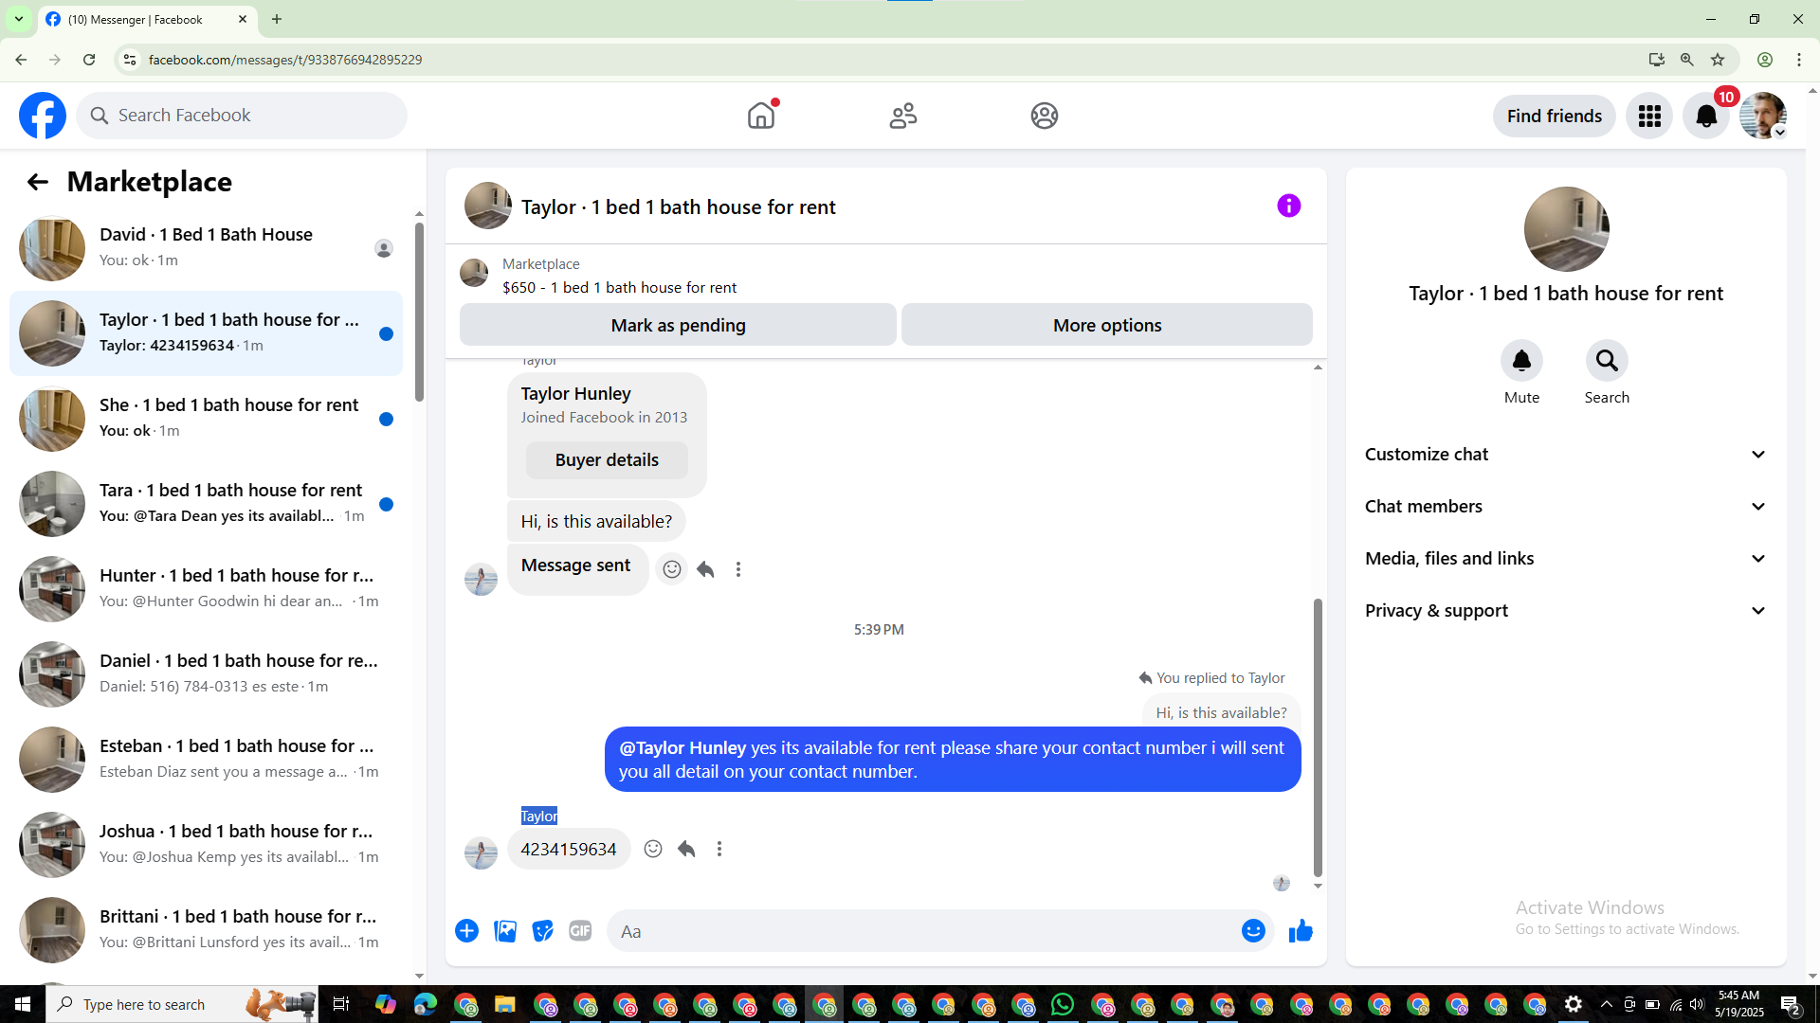Screen dimensions: 1820x1023
Task: Click the Find friends button
Action: pyautogui.click(x=1555, y=116)
